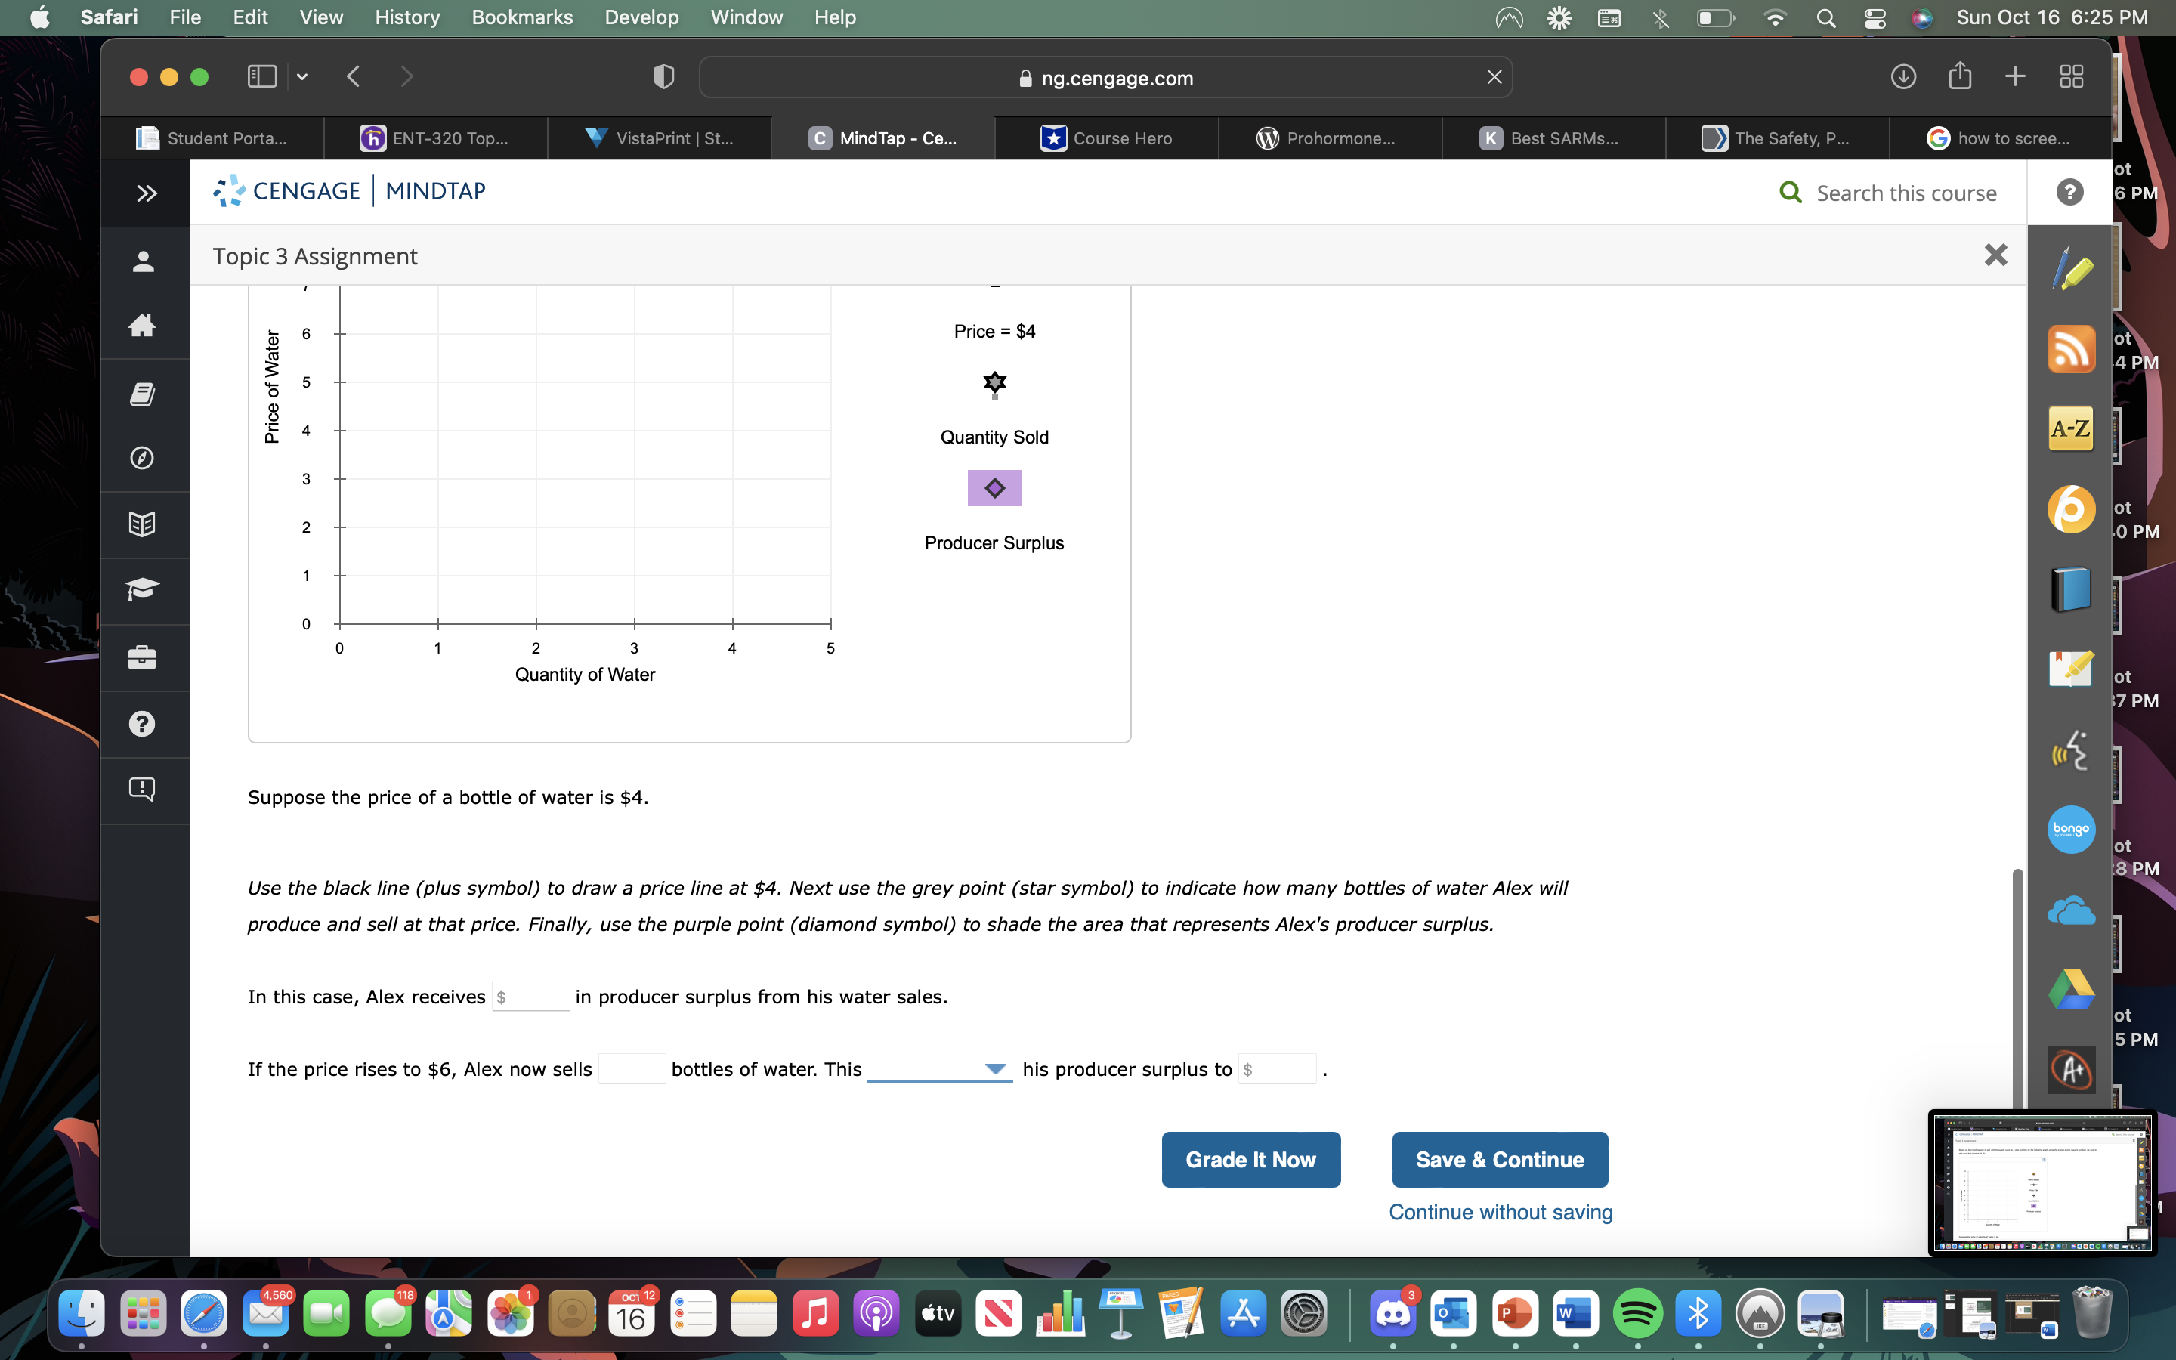
Task: Open the highlighter tool in the right dock
Action: (2071, 269)
